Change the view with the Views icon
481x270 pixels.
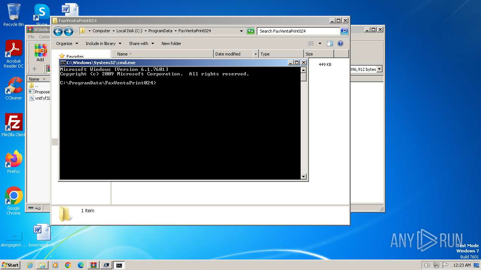coord(311,43)
